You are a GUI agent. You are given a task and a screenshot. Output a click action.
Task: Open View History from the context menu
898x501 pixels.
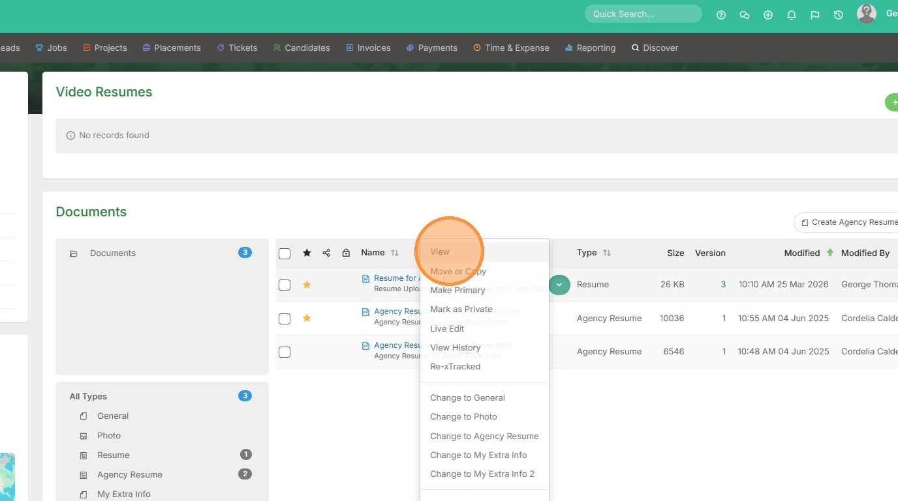tap(484, 348)
